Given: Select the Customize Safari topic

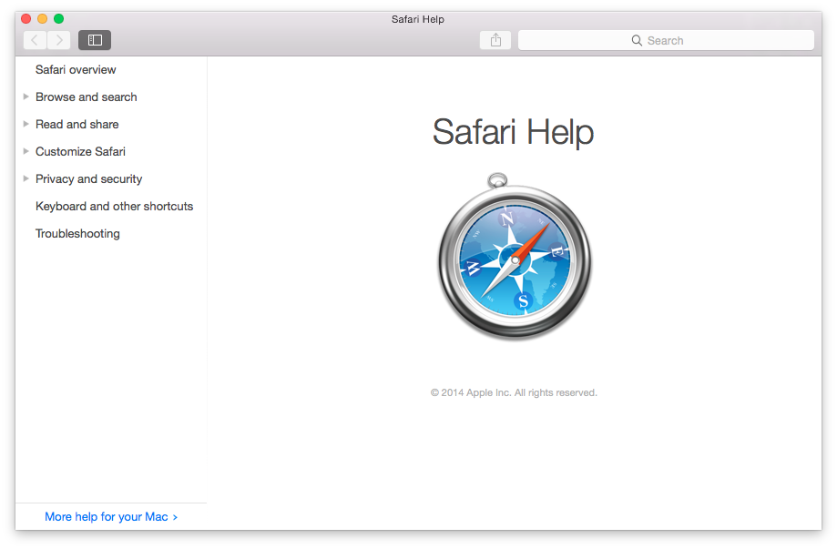Looking at the screenshot, I should 81,151.
